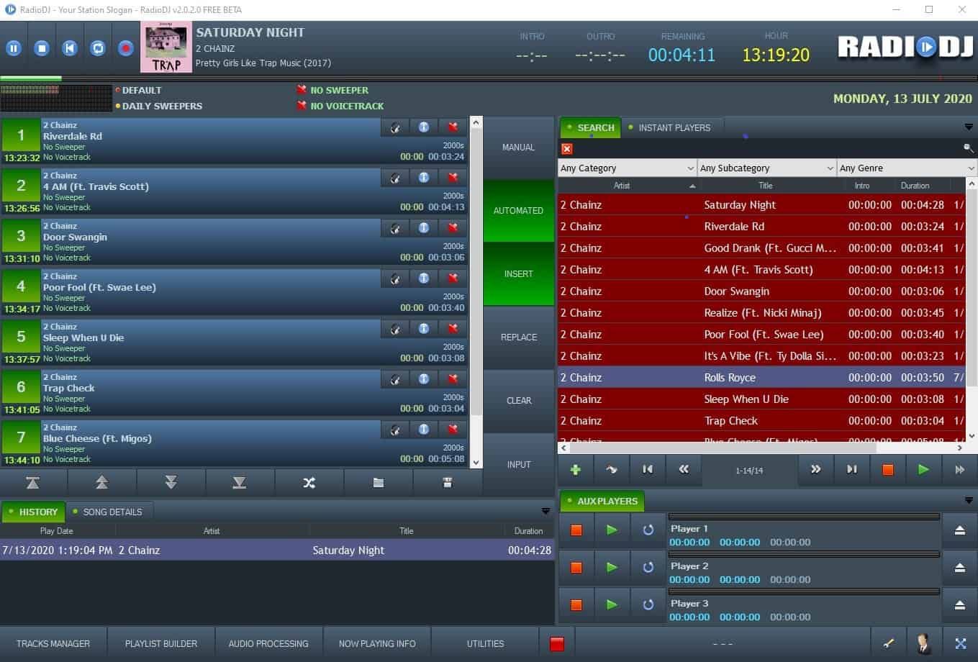
Task: Pause playback with the top-left pause icon
Action: [x=14, y=47]
